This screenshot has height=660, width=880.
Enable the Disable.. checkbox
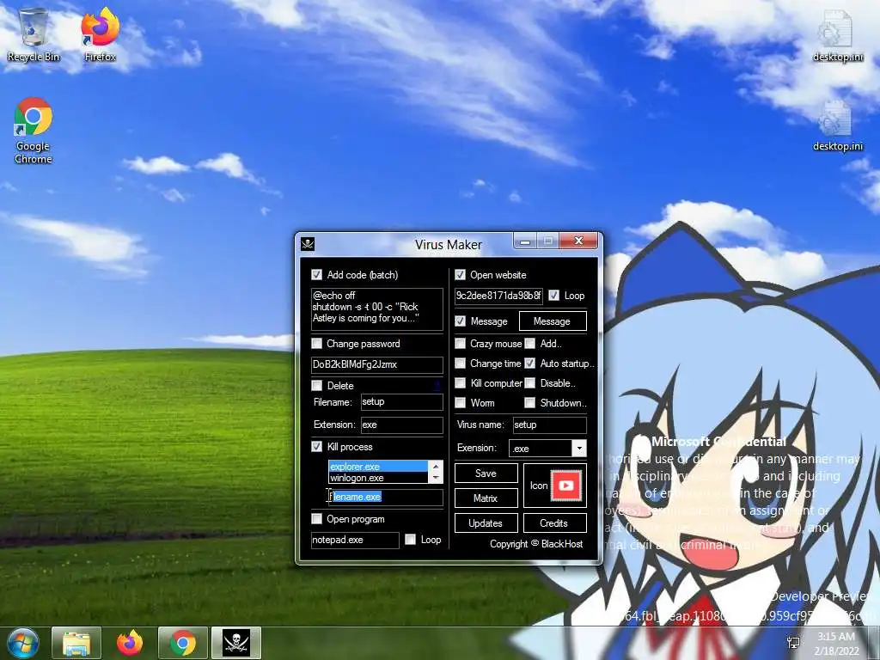(x=529, y=382)
